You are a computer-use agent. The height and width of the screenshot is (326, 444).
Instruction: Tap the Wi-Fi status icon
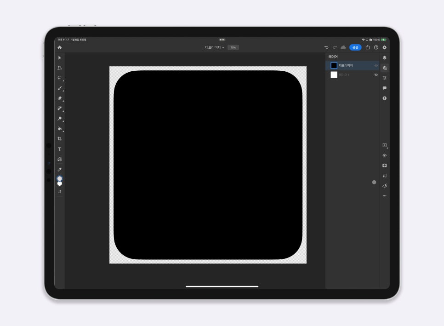pos(363,40)
